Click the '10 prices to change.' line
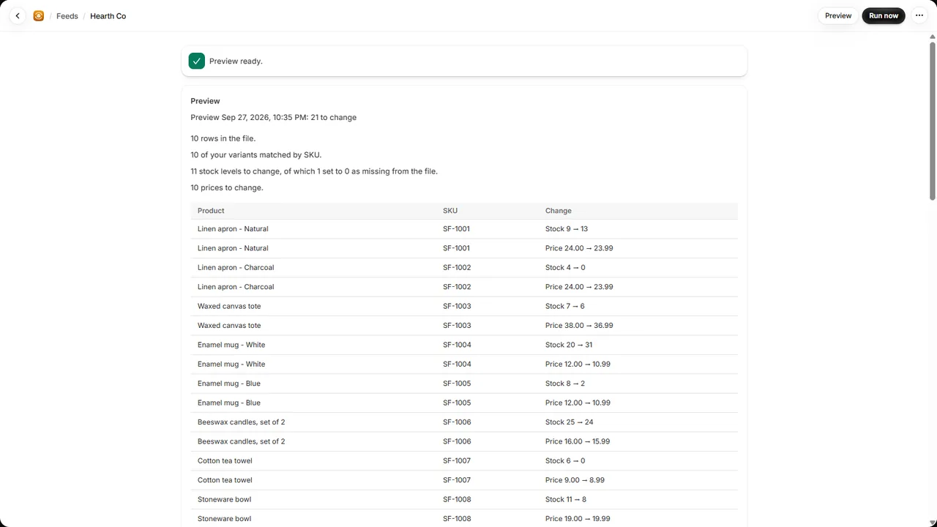 227,188
